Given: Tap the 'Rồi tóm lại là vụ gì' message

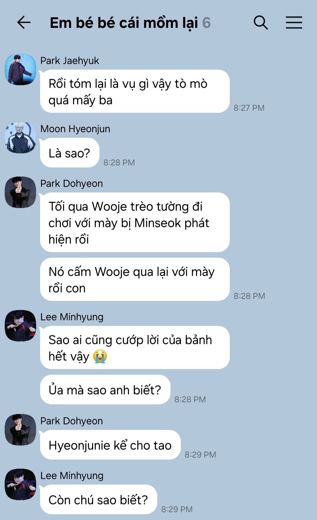Looking at the screenshot, I should pos(135,91).
